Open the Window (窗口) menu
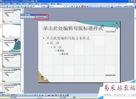 click(53, 4)
